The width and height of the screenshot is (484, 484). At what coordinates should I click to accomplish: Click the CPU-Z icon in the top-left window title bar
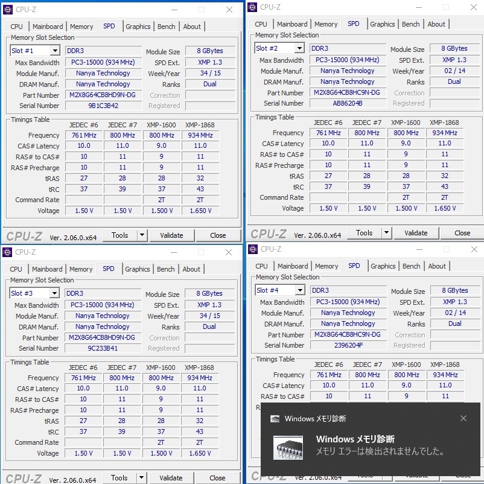coord(7,10)
